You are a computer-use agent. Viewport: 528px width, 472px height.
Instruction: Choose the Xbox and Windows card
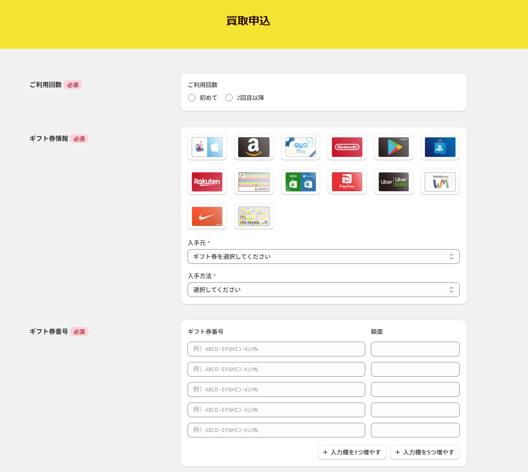[x=300, y=182]
